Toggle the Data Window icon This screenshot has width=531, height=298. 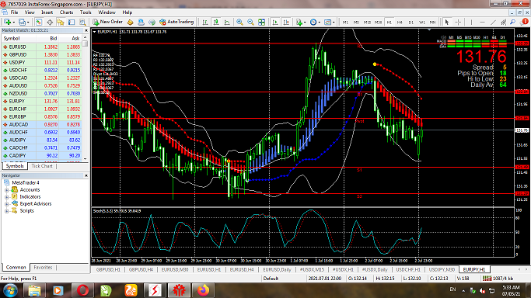pos(50,22)
